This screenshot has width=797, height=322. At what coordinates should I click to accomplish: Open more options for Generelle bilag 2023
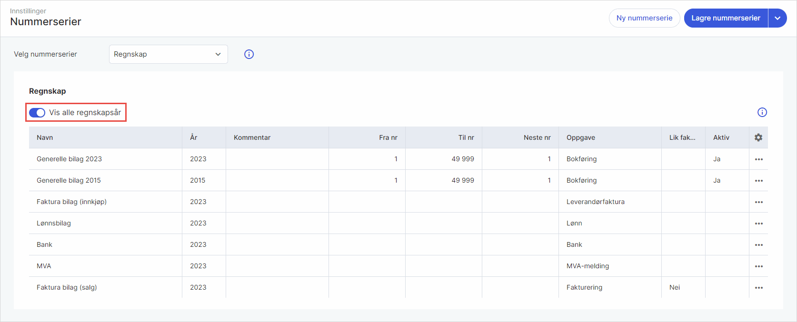tap(759, 159)
